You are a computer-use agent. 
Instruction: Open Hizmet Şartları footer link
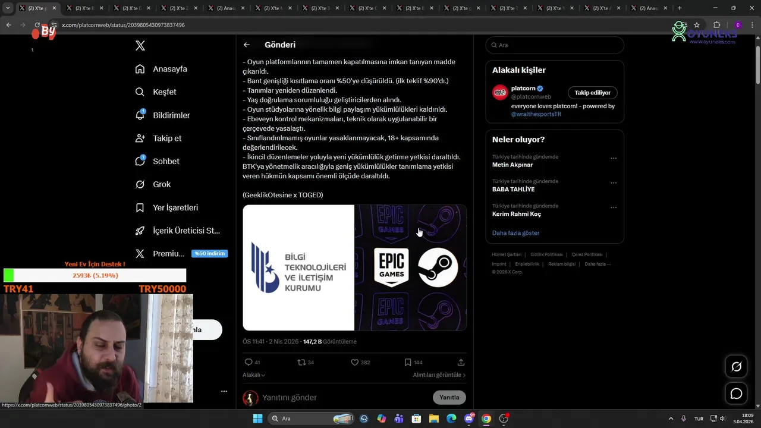pyautogui.click(x=507, y=254)
